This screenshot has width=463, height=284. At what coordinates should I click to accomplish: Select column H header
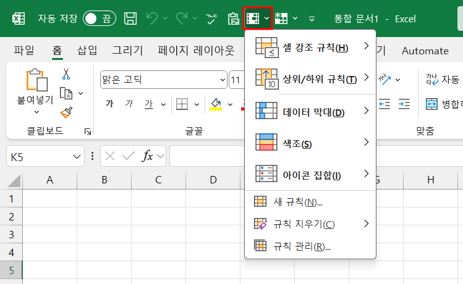click(x=430, y=180)
